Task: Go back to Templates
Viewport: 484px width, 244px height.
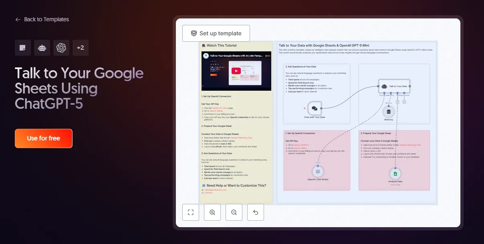Action: click(x=42, y=19)
